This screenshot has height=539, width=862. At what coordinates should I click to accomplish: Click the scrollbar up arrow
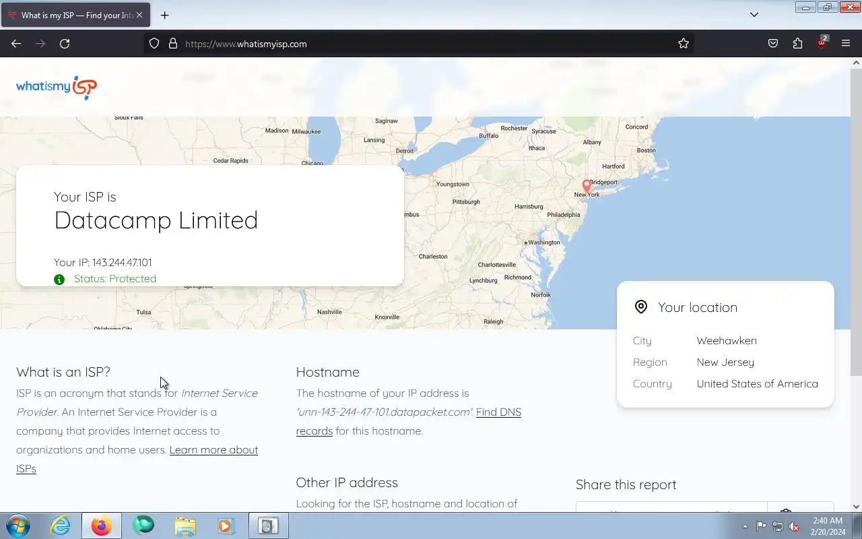[856, 63]
